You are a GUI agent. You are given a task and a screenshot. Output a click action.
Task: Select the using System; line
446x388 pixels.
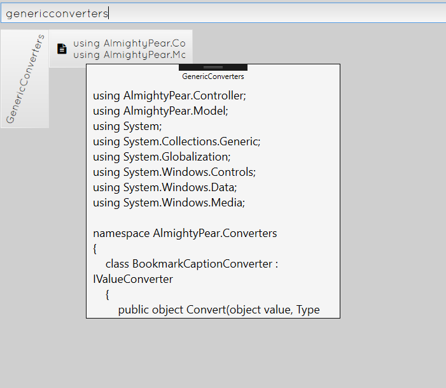pyautogui.click(x=127, y=126)
